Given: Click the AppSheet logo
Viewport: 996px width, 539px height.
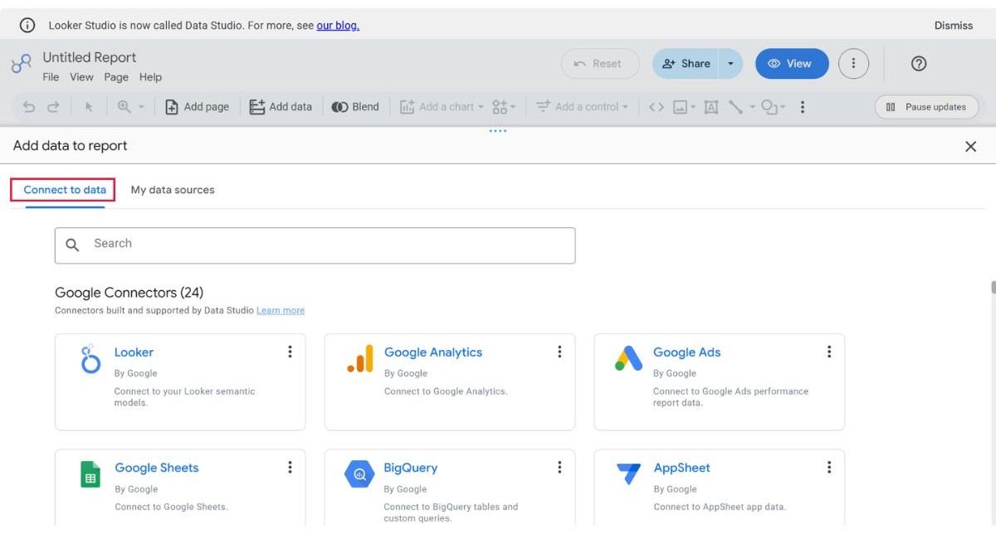Looking at the screenshot, I should pyautogui.click(x=628, y=473).
